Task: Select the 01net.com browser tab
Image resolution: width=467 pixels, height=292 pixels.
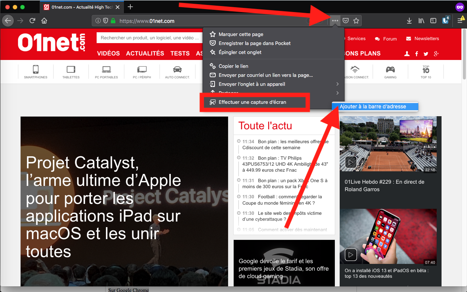Action: coord(81,7)
